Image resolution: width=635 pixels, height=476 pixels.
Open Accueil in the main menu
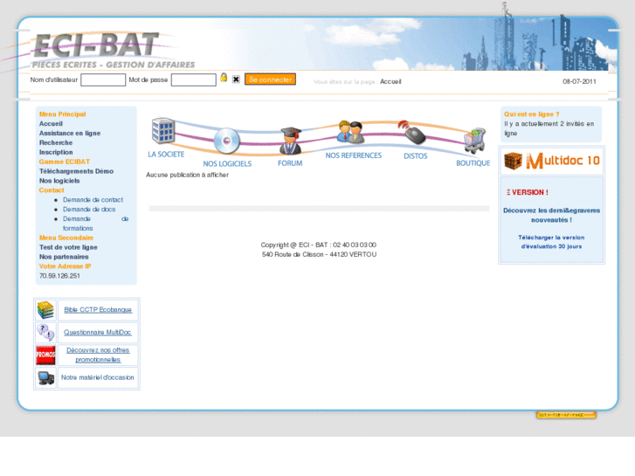click(51, 123)
